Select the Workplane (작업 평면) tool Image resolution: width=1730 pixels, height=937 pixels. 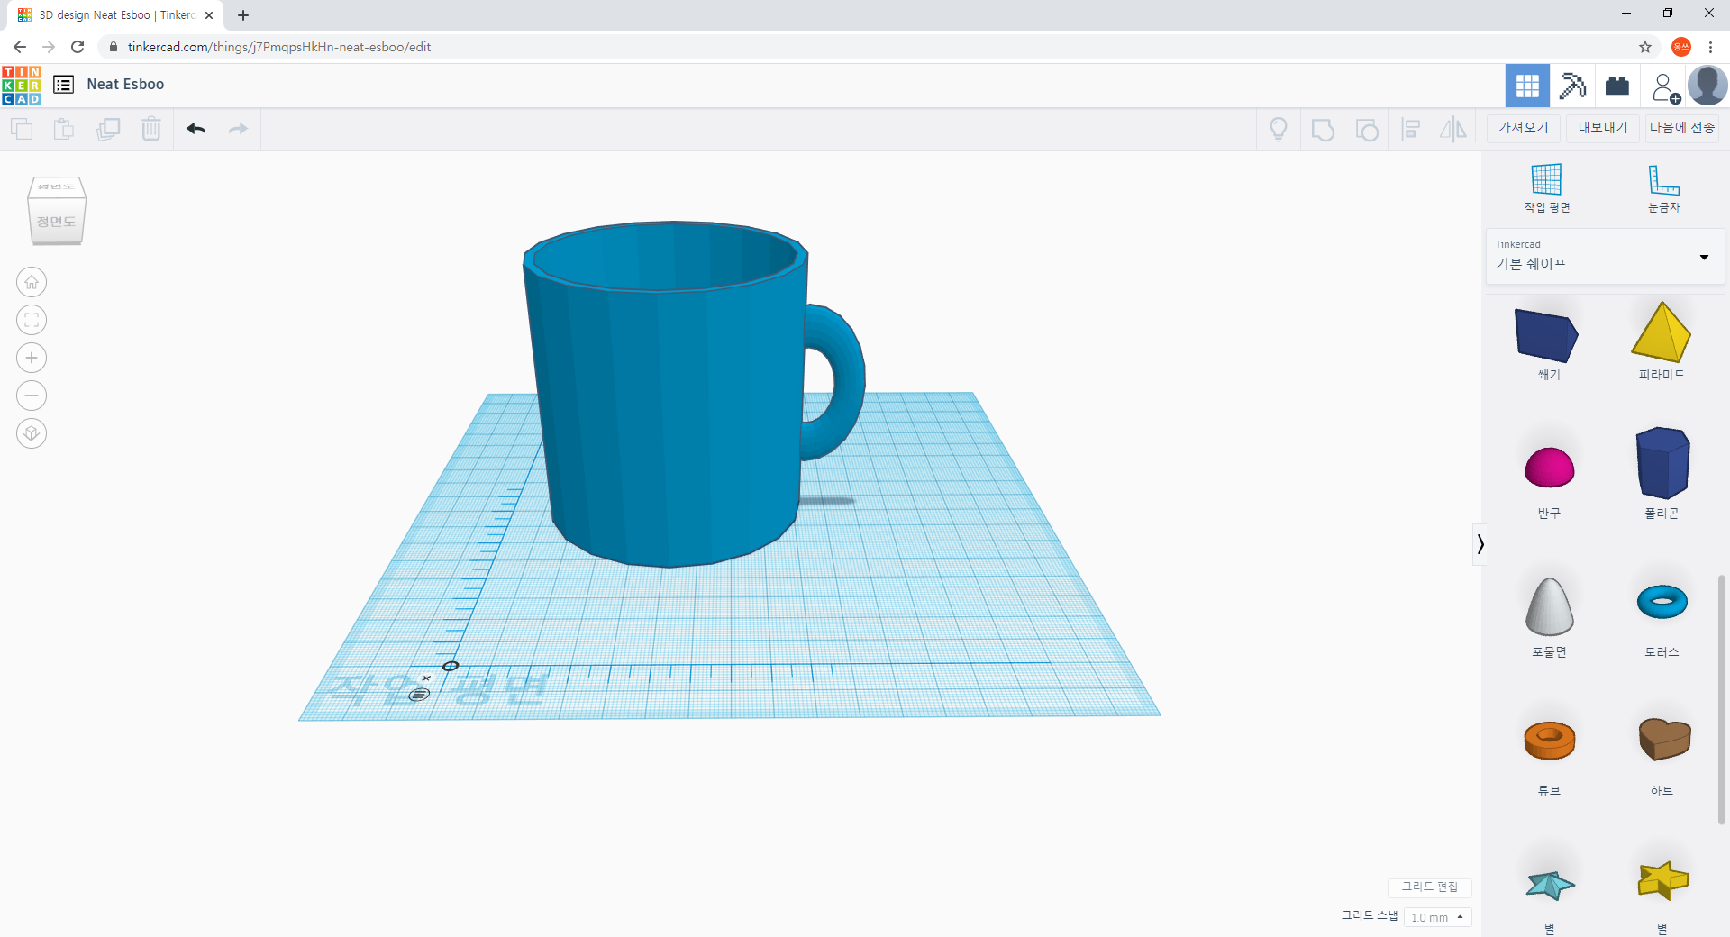tap(1547, 188)
